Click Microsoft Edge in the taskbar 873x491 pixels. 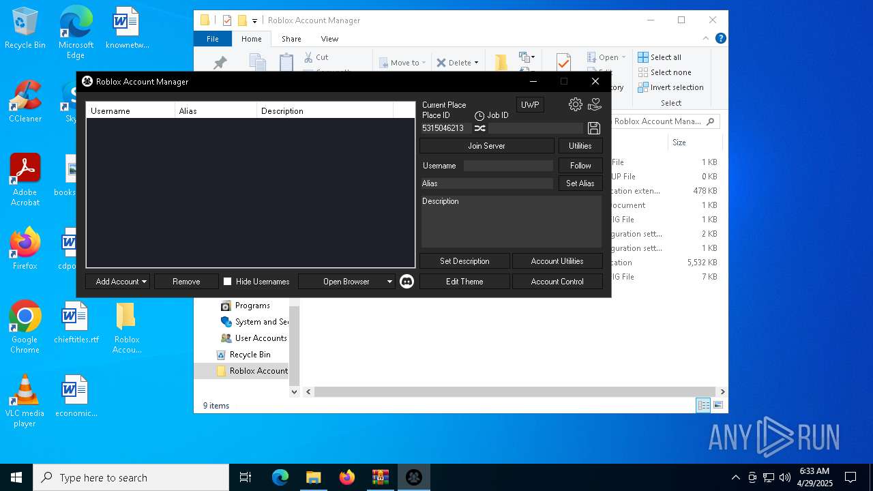click(280, 477)
